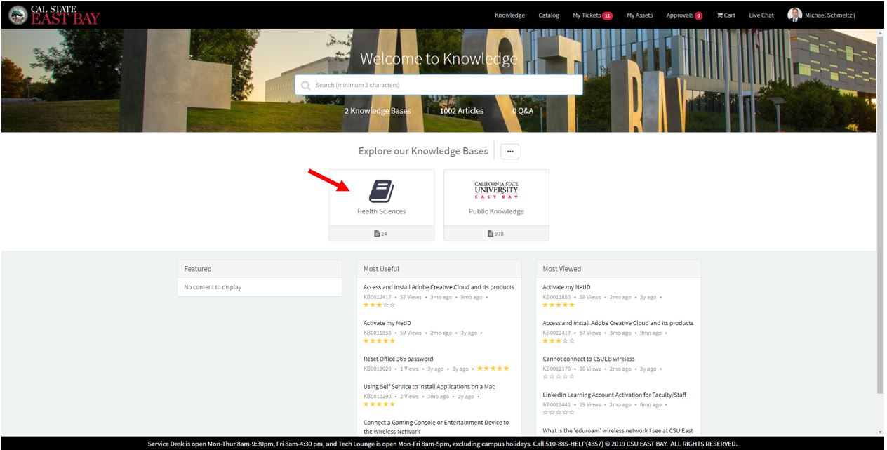Image resolution: width=887 pixels, height=450 pixels.
Task: Open Most Viewed Activate my NetID article
Action: (x=566, y=287)
